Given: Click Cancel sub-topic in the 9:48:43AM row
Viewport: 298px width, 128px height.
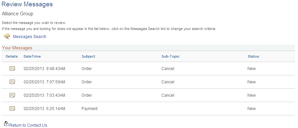Looking at the screenshot, I should tap(168, 69).
